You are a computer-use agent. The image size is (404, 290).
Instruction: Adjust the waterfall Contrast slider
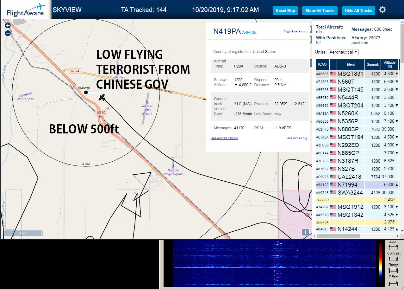tap(394, 259)
